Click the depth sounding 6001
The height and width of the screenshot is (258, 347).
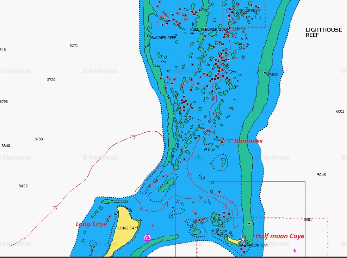pyautogui.click(x=340, y=112)
